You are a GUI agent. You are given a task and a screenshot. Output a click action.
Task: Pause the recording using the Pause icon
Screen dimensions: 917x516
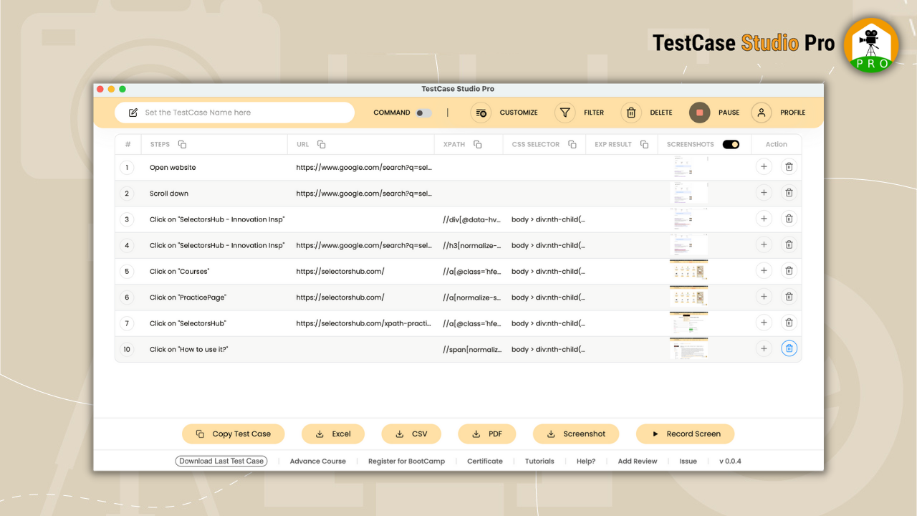click(x=699, y=113)
